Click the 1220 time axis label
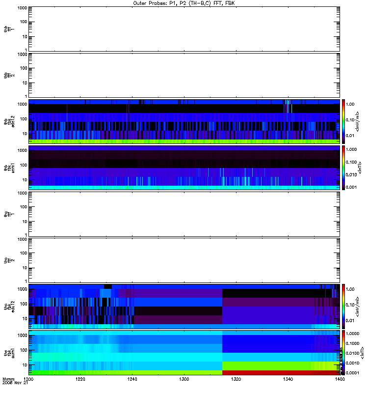Viewport: 368px width, 393px height. point(81,380)
